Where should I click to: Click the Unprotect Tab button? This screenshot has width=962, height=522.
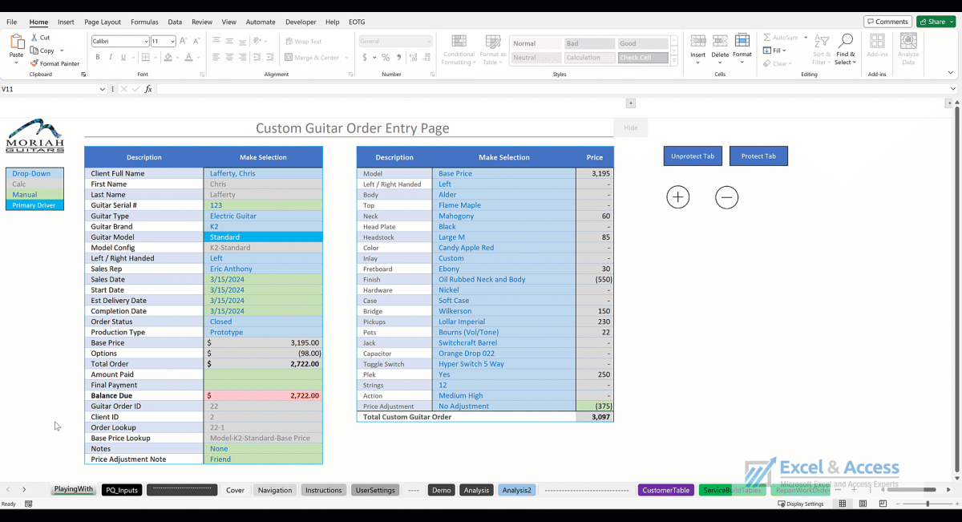(692, 156)
